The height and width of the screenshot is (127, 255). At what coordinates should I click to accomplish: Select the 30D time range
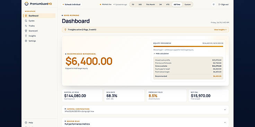140,4
